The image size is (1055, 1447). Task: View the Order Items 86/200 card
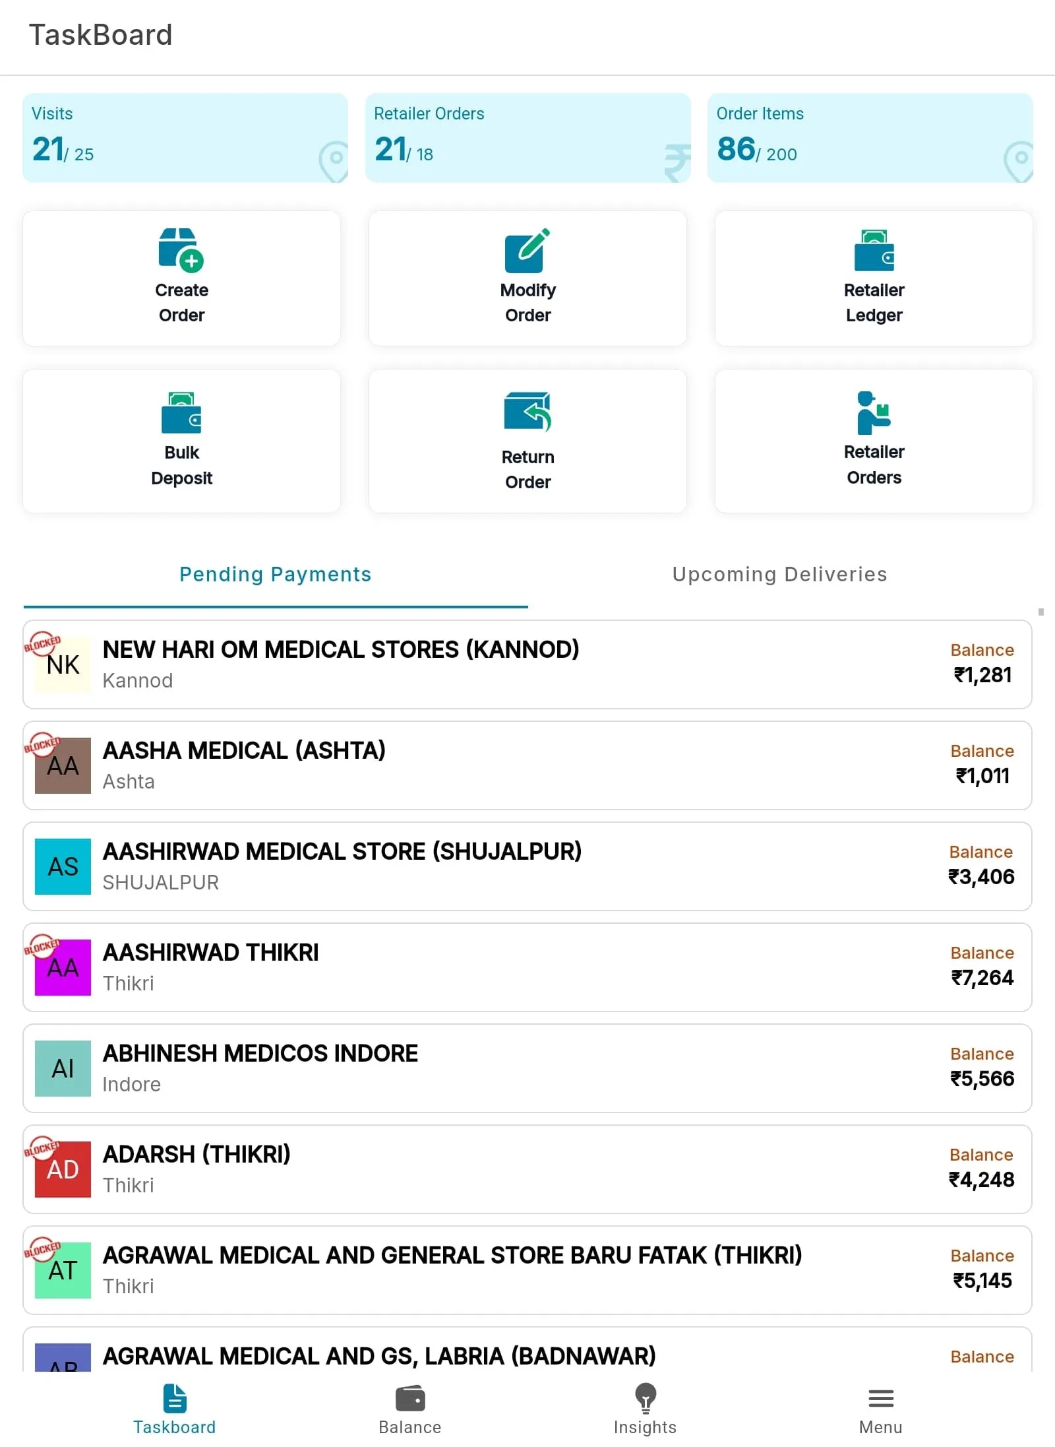pyautogui.click(x=870, y=137)
